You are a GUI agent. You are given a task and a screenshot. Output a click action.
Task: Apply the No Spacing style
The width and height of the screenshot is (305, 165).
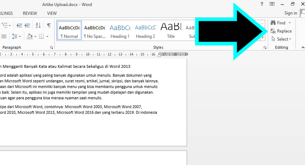(x=94, y=30)
